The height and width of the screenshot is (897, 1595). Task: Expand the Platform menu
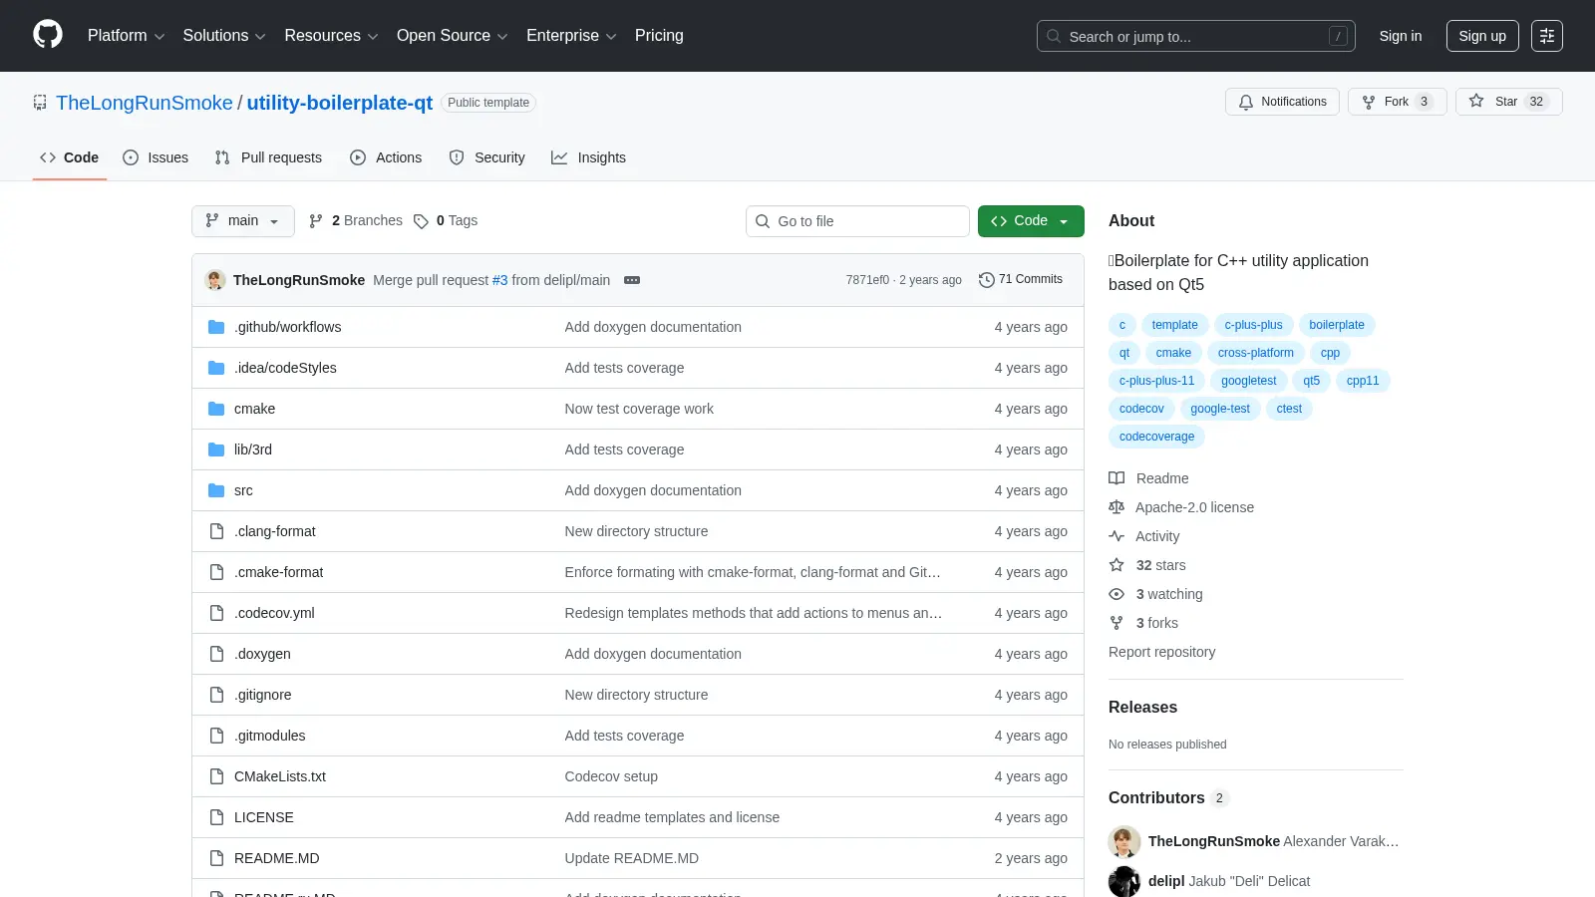click(126, 36)
